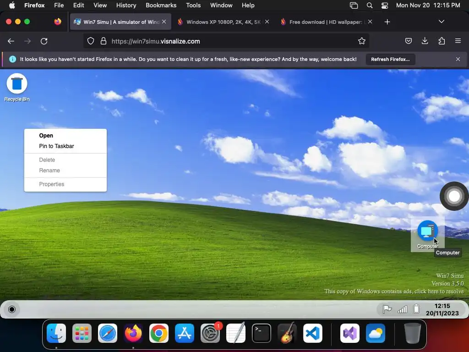The height and width of the screenshot is (352, 469).
Task: Open the File menu
Action: coord(59,5)
